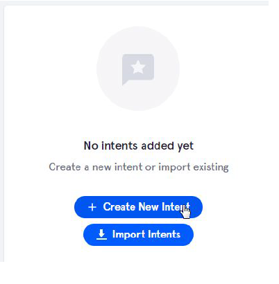Image resolution: width=279 pixels, height=284 pixels.
Task: Click the underline bar of the download icon
Action: (x=101, y=239)
